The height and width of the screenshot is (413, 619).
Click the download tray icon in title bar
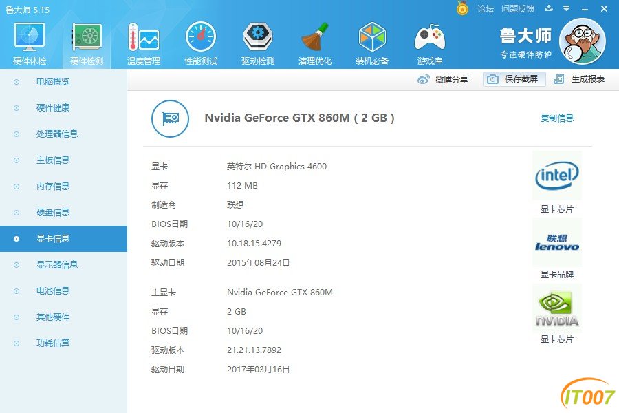[549, 8]
